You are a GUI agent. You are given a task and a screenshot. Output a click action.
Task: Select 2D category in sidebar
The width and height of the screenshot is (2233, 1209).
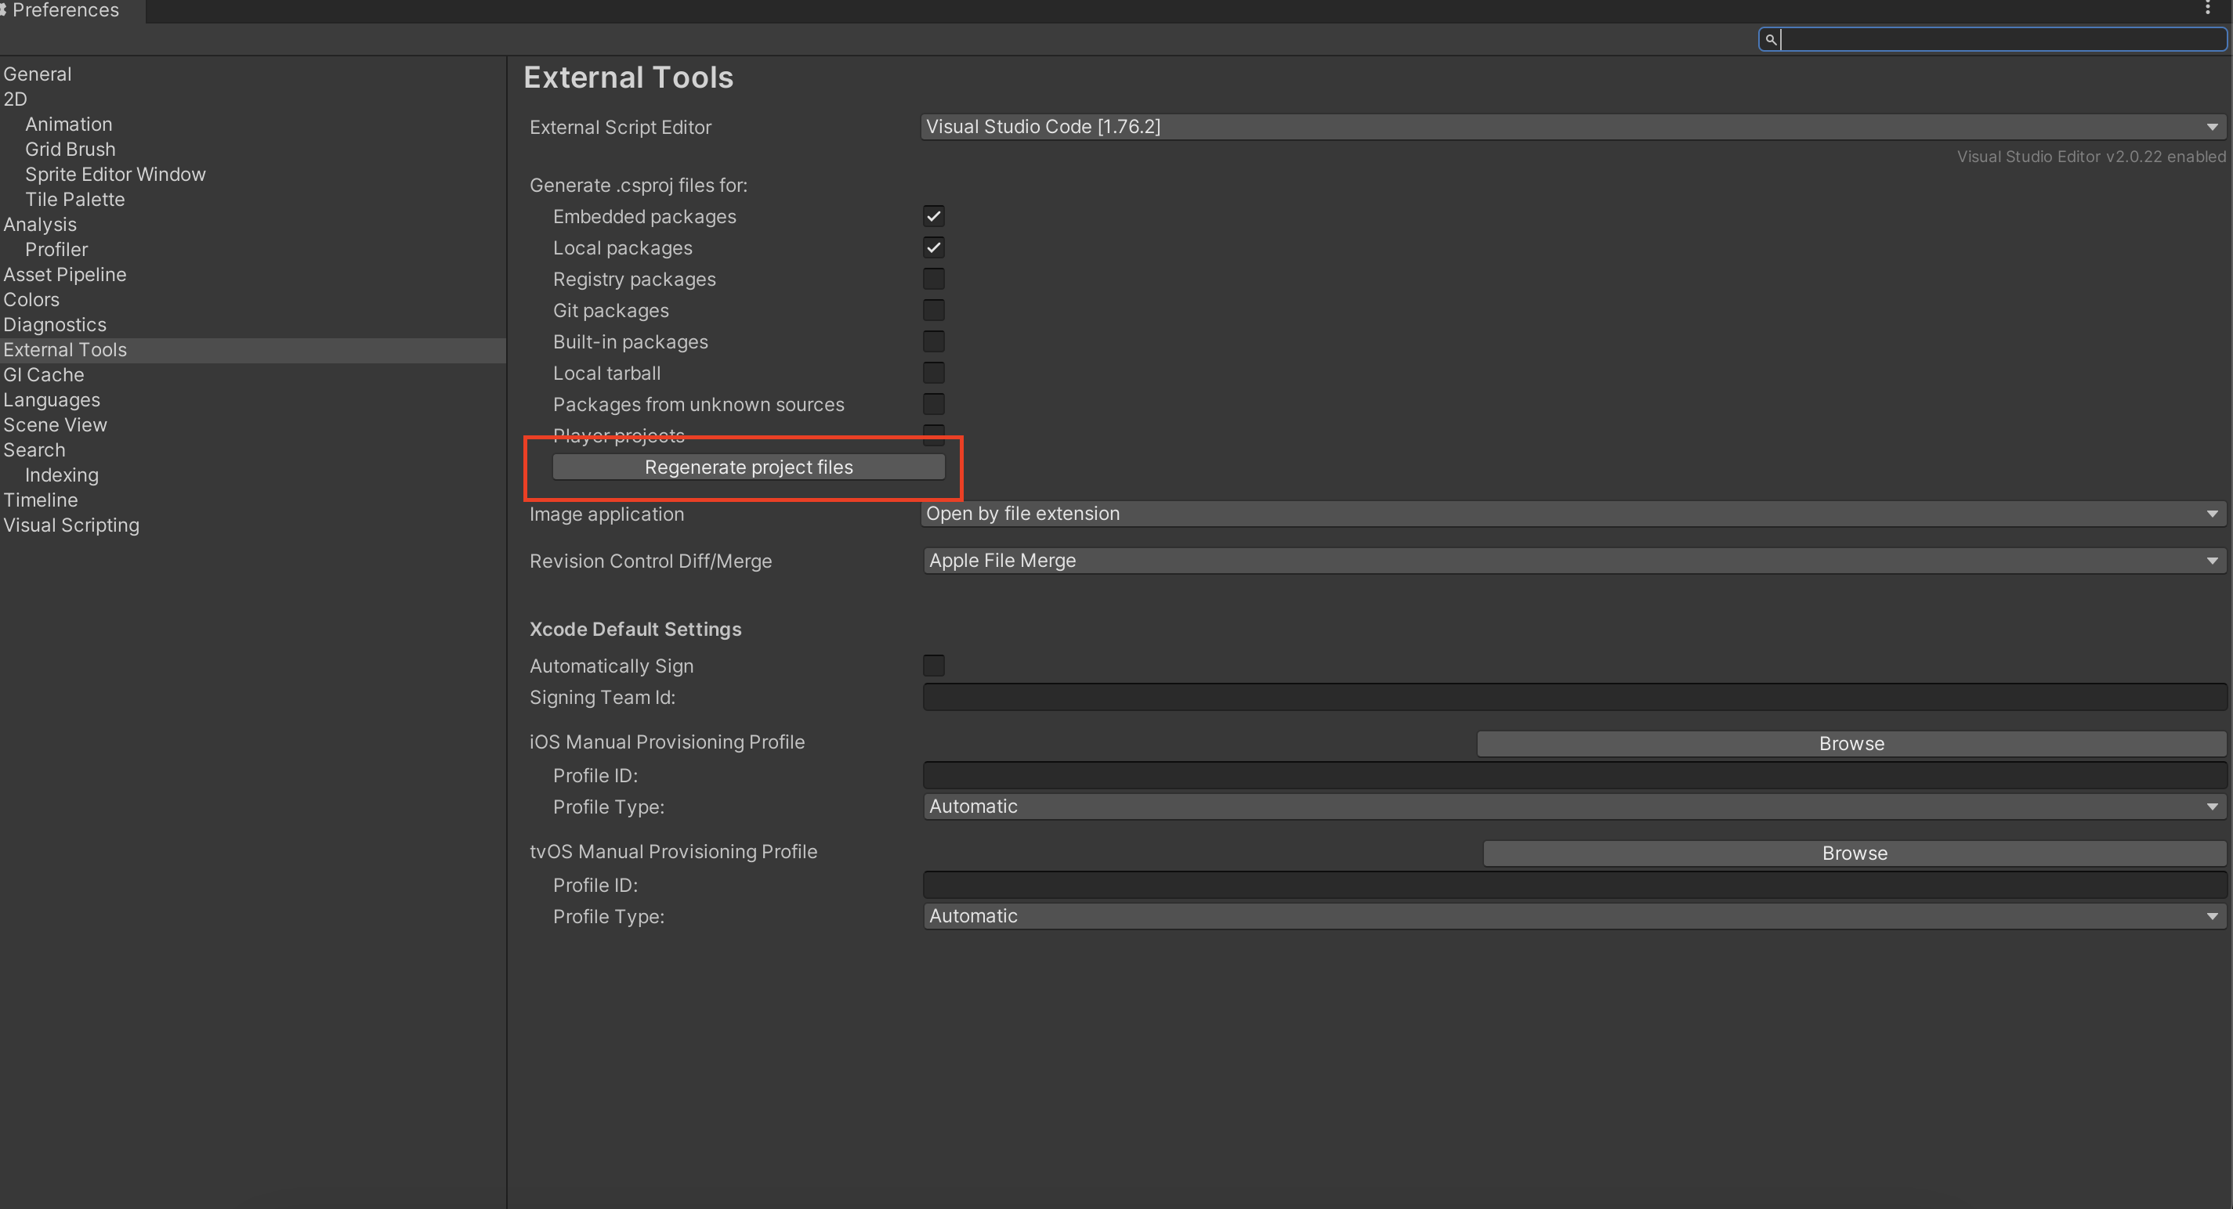click(16, 99)
